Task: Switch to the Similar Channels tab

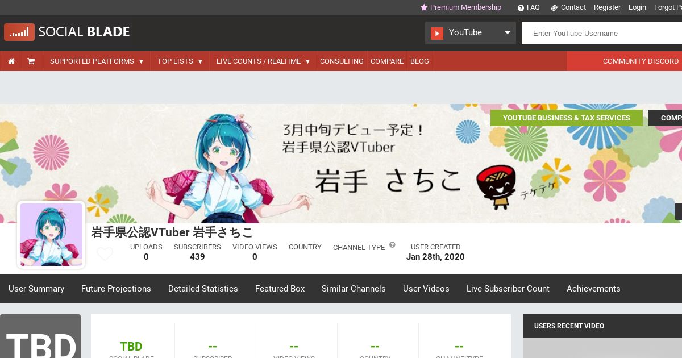Action: click(x=354, y=289)
